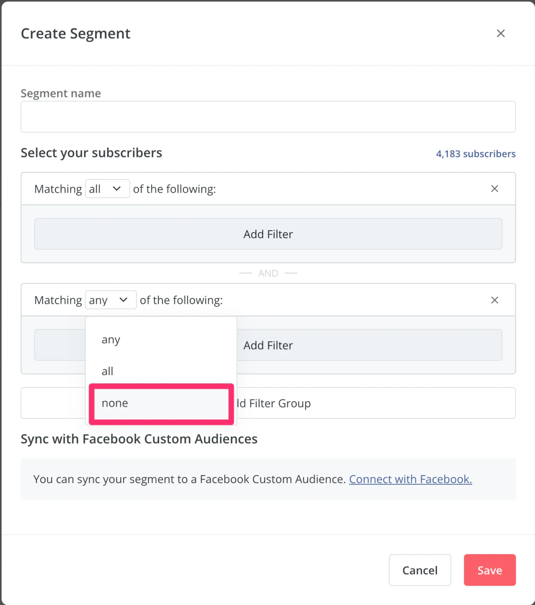This screenshot has height=605, width=535.
Task: Save the new segment
Action: point(489,570)
